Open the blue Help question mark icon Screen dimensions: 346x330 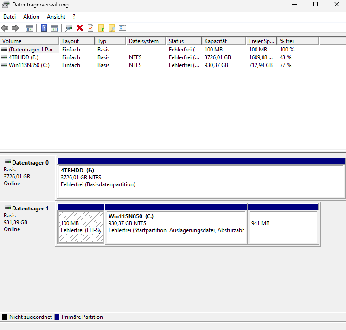[44, 28]
